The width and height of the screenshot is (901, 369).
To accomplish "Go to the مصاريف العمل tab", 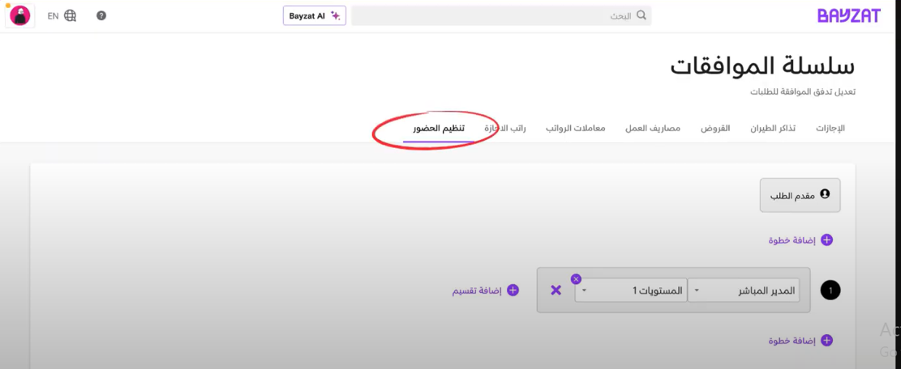I will click(x=652, y=129).
